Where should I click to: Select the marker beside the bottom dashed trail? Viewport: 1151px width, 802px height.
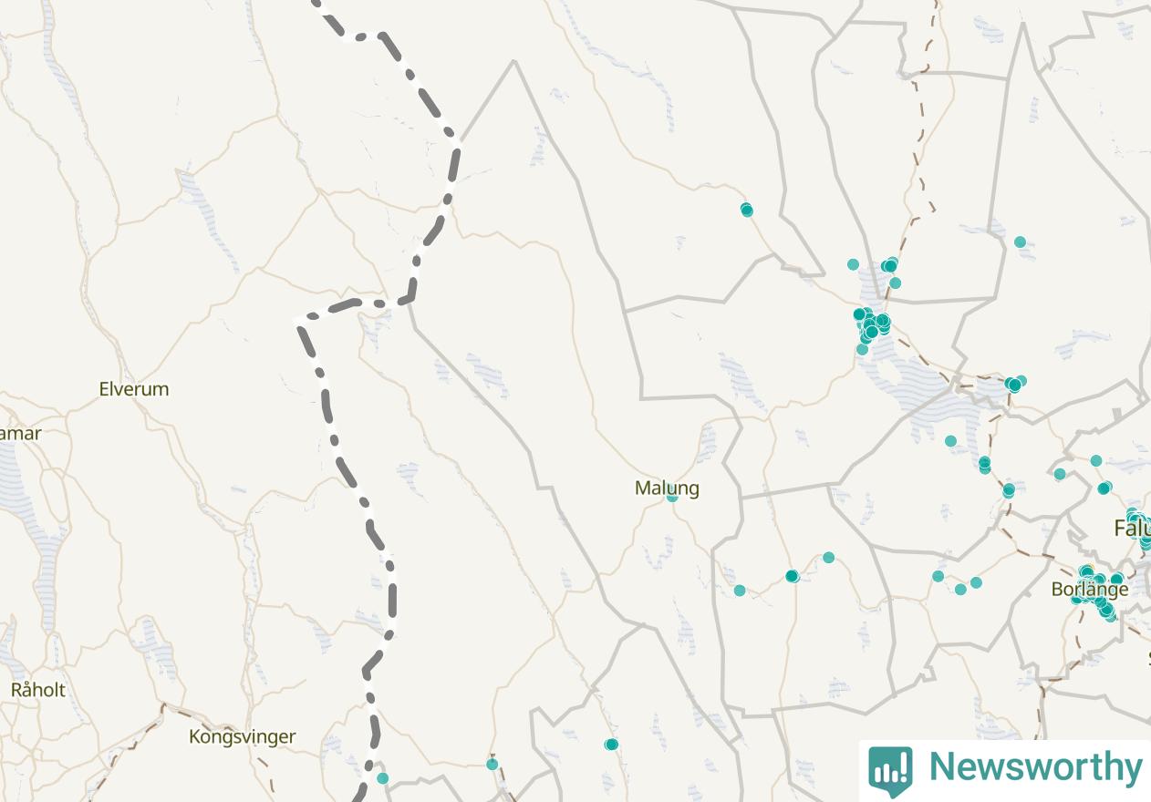tap(493, 765)
